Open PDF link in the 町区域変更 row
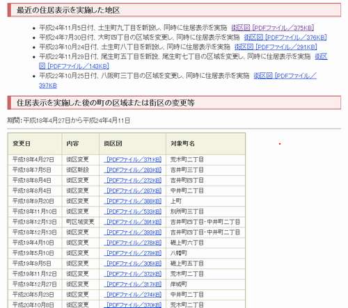This screenshot has width=348, height=308. point(133,222)
